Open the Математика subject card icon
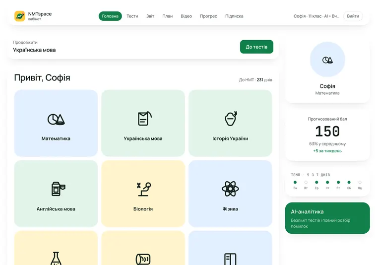 pyautogui.click(x=56, y=119)
